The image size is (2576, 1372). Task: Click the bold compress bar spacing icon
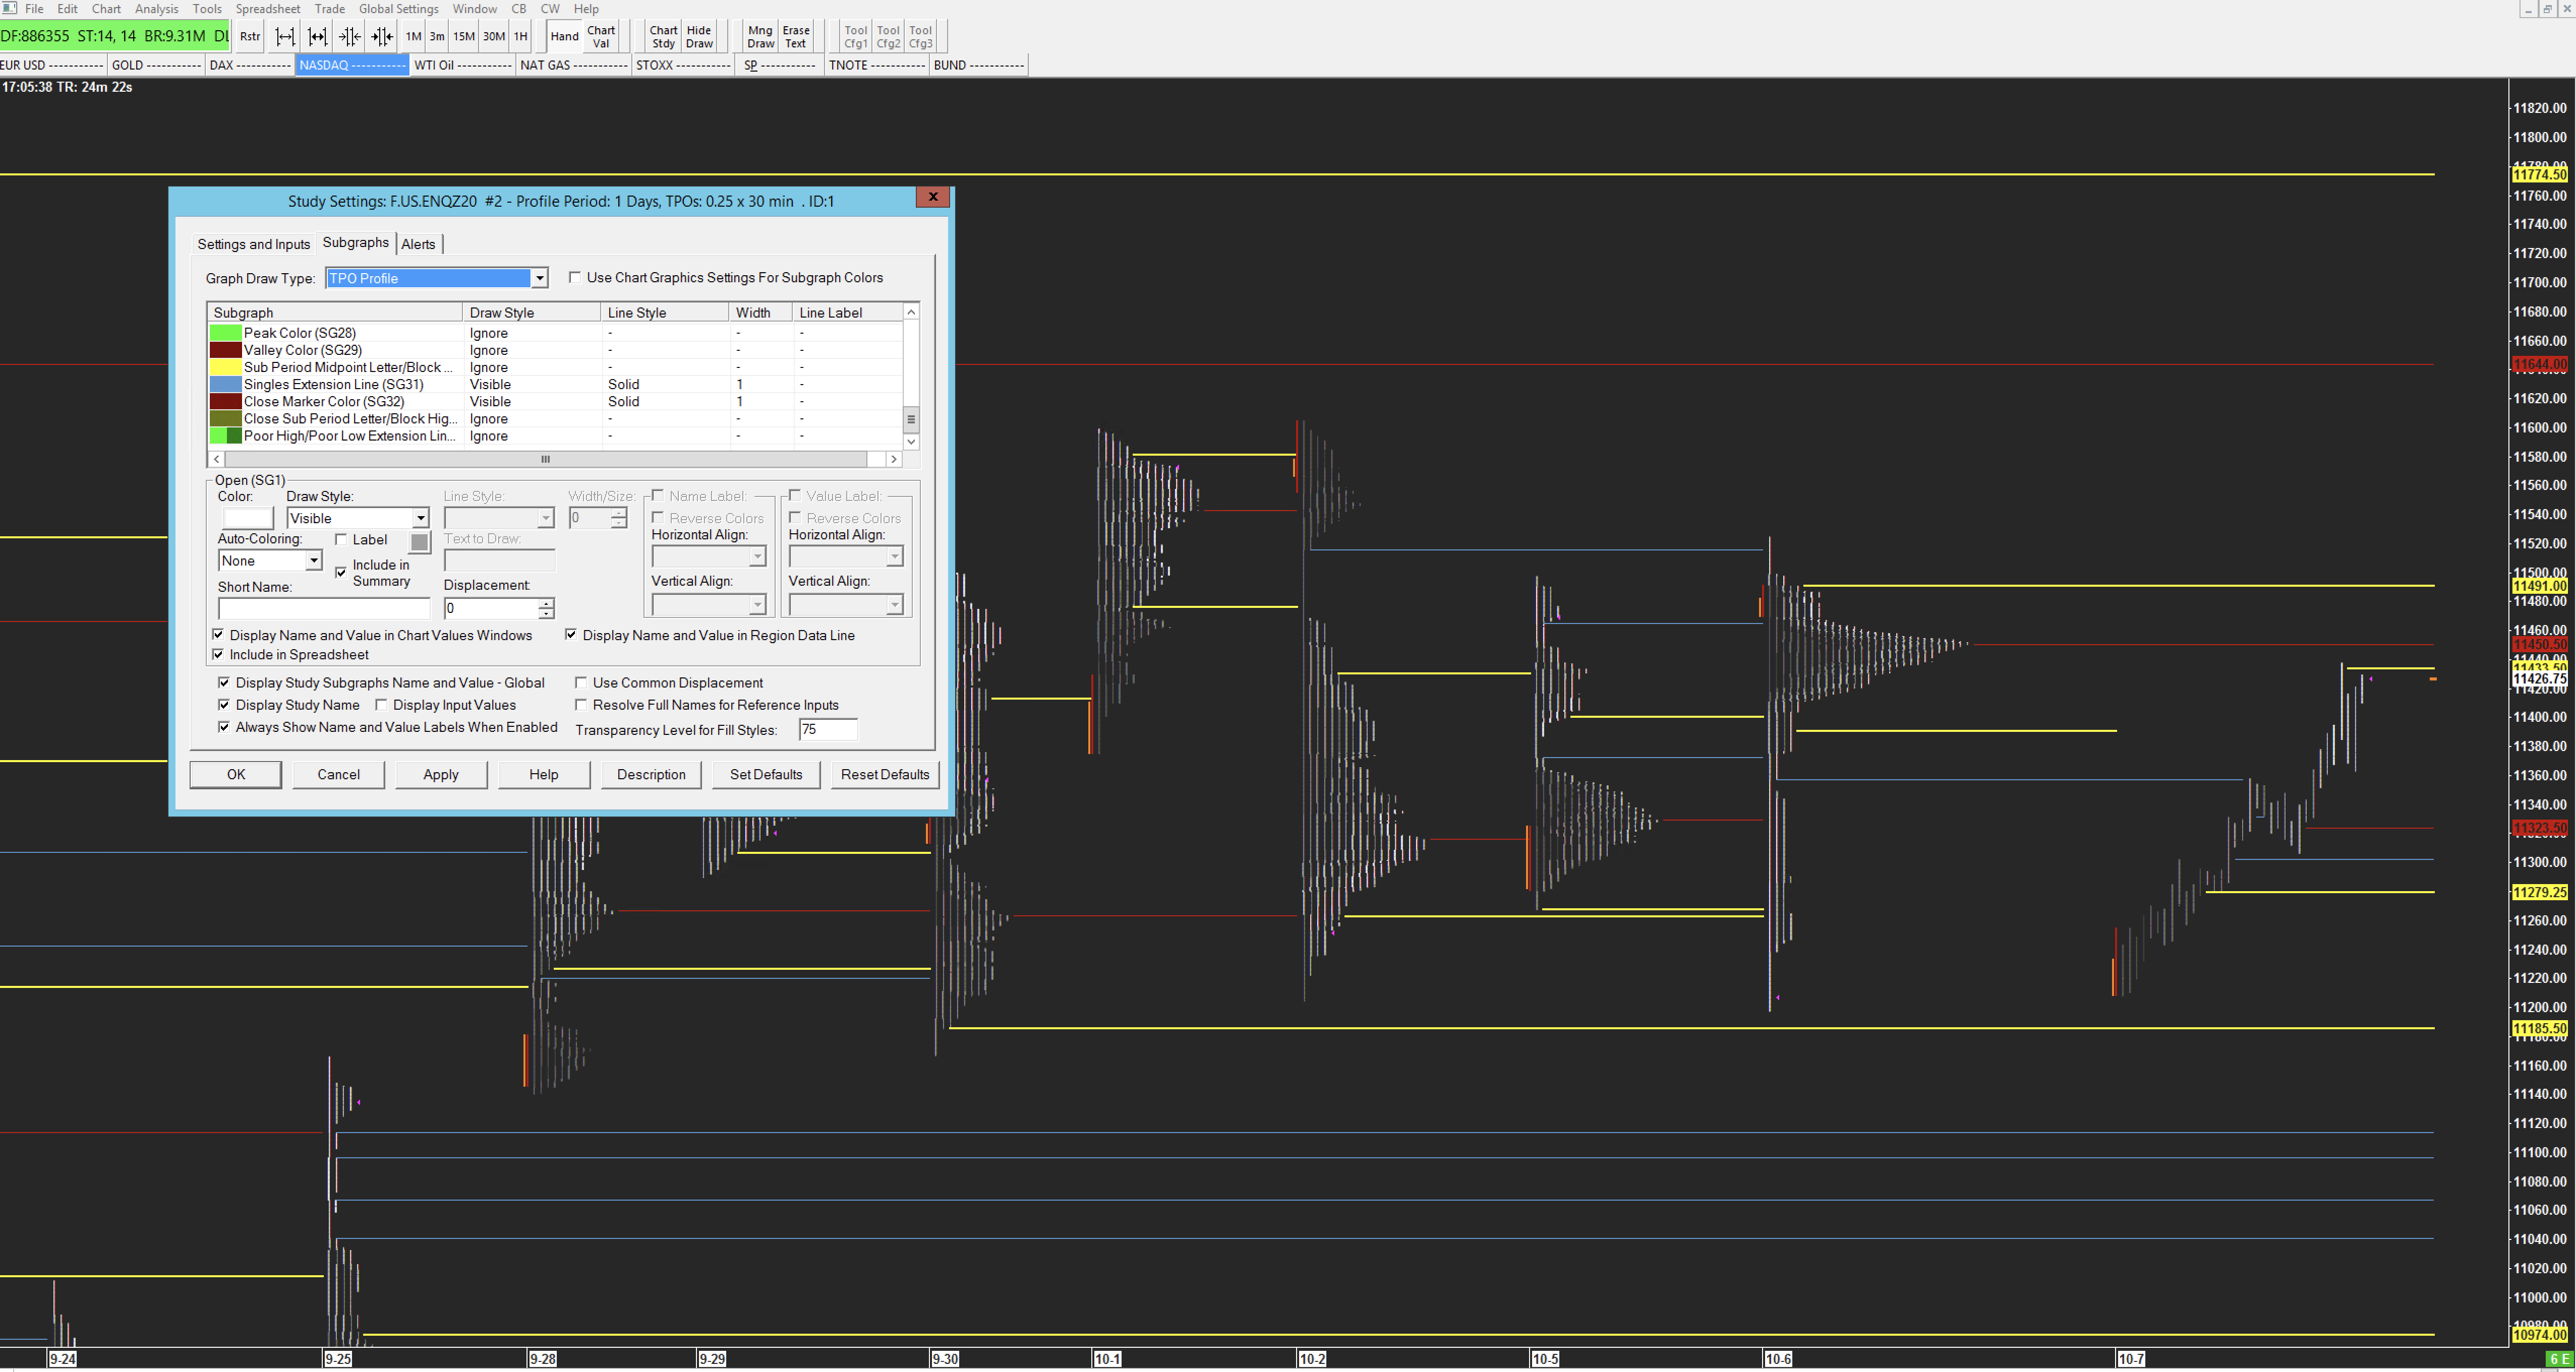pos(382,36)
